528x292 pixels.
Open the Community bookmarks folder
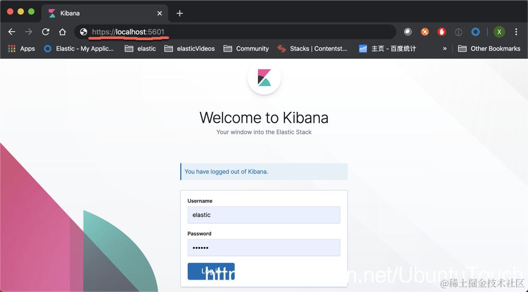246,49
